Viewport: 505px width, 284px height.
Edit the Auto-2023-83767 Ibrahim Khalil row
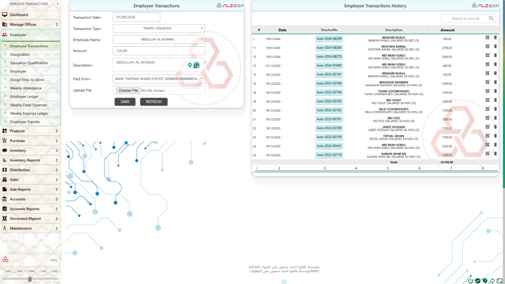click(x=488, y=73)
